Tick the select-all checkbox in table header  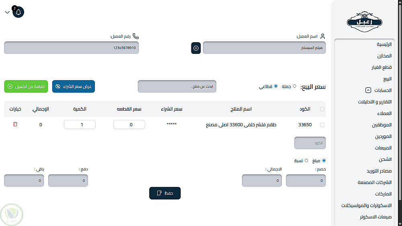[x=322, y=109]
